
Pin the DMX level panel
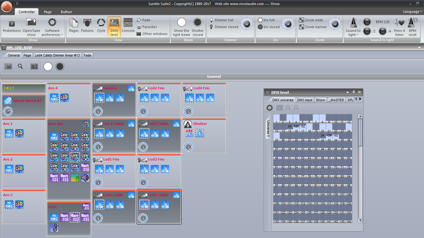click(354, 92)
